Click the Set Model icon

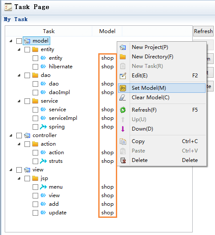pyautogui.click(x=123, y=88)
